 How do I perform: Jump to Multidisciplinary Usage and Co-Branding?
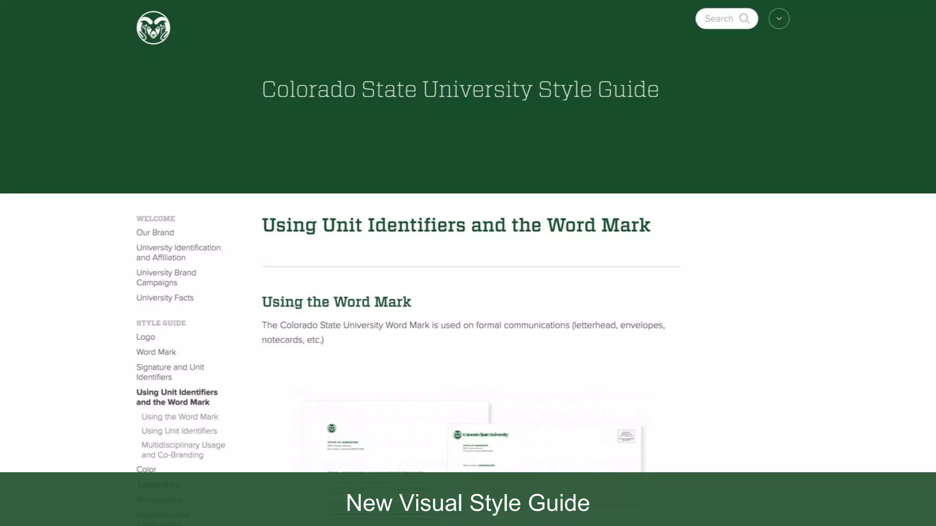[183, 450]
